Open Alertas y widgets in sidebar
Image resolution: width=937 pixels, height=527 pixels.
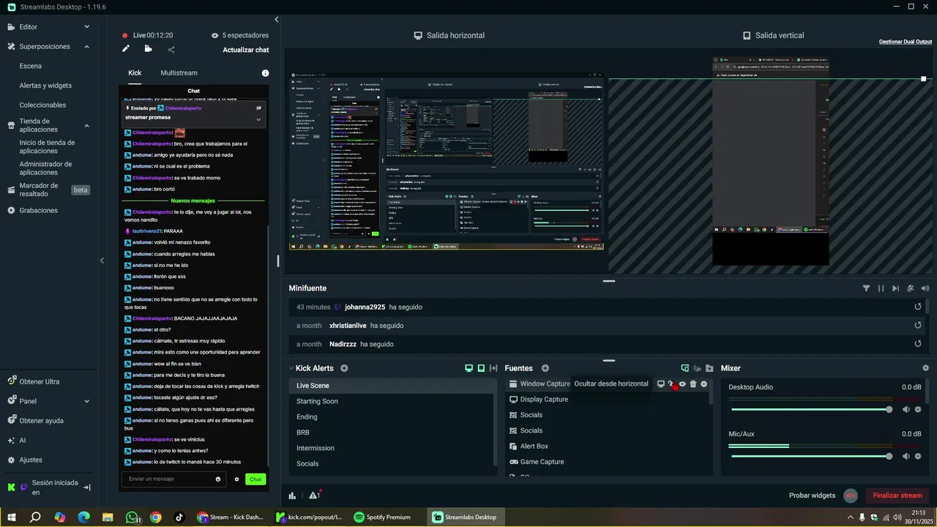(x=45, y=86)
